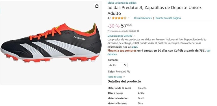This screenshot has width=217, height=106.
Task: Open Visita la tienda de adidas link
Action: [x=122, y=3]
